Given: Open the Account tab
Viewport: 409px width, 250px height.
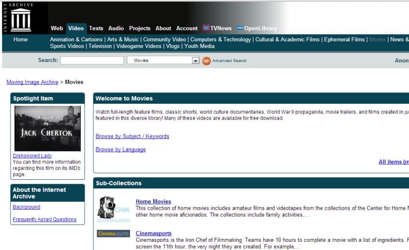Looking at the screenshot, I should [x=187, y=28].
